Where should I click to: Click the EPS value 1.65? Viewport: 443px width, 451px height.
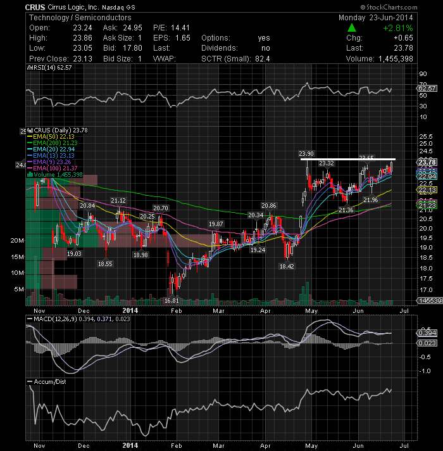[x=182, y=38]
